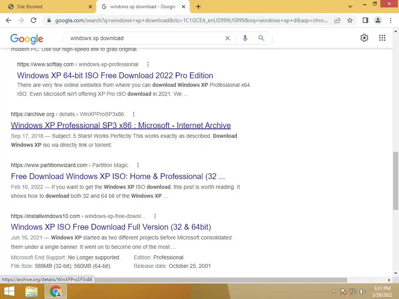Clear the search box text
The width and height of the screenshot is (399, 299).
[x=228, y=38]
